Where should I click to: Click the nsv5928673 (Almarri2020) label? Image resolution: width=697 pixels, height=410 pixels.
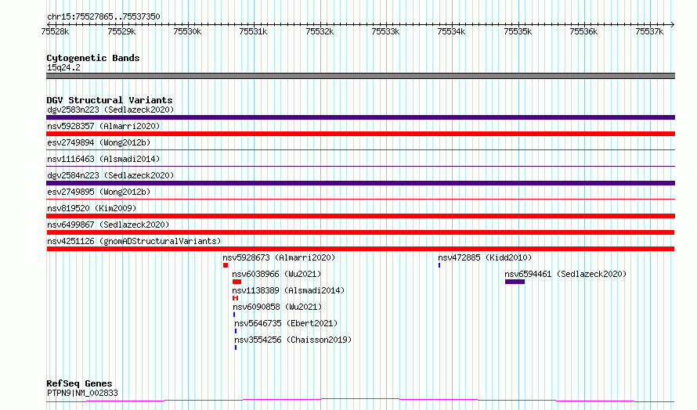[279, 257]
